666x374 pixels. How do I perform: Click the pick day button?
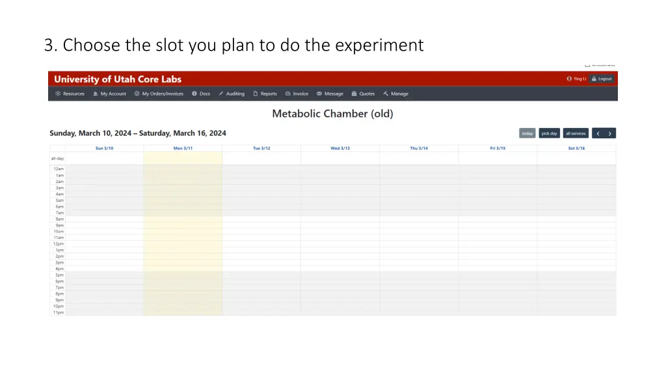pyautogui.click(x=549, y=133)
